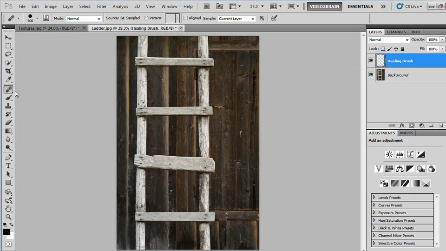The height and width of the screenshot is (251, 446).
Task: Select the Rectangle shape tool
Action: point(8,182)
